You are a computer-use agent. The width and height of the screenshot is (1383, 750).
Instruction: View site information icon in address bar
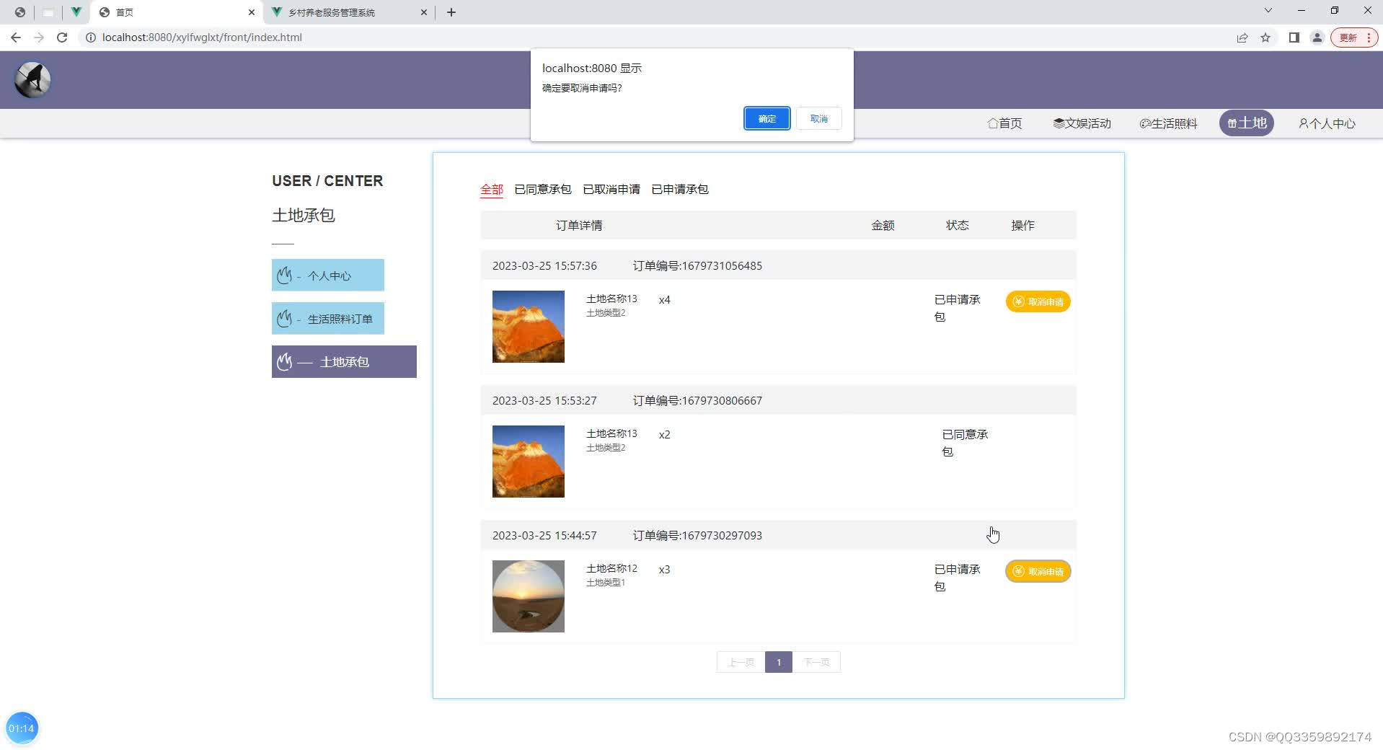pyautogui.click(x=91, y=37)
